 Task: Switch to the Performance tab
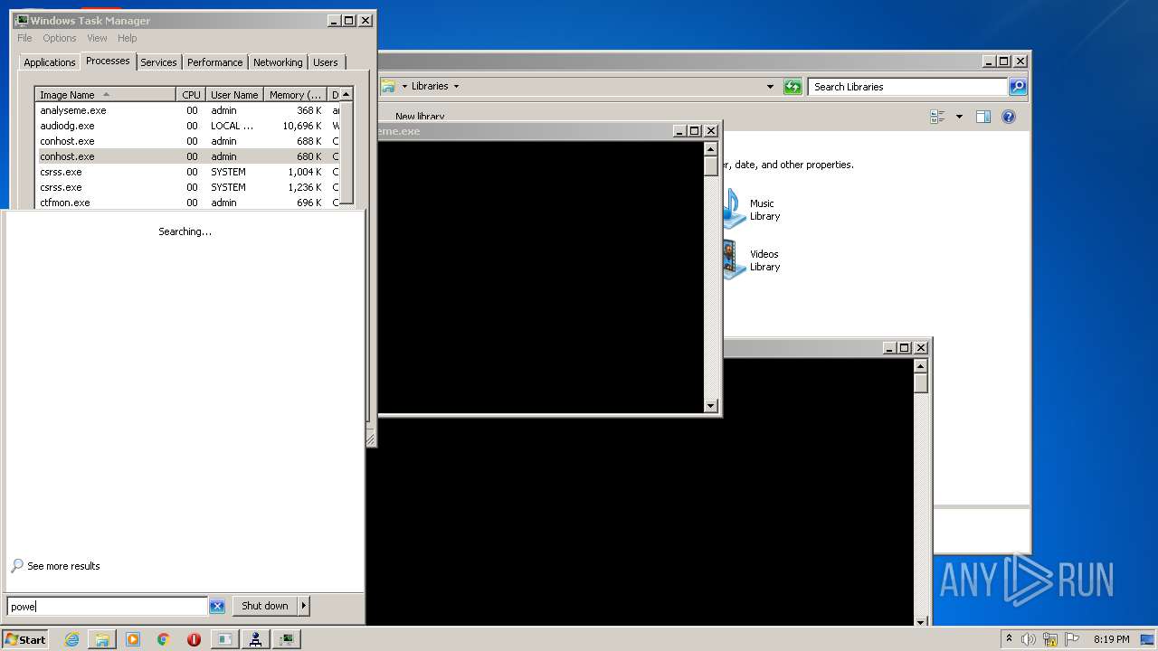[214, 62]
